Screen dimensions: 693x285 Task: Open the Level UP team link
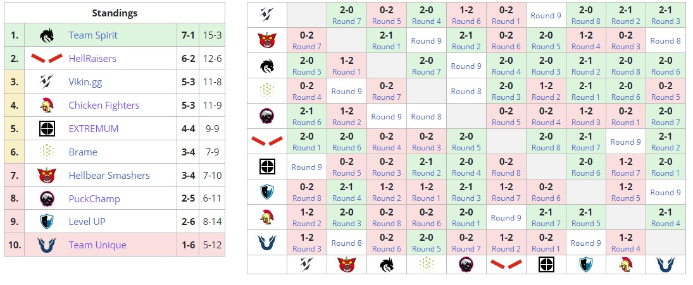pyautogui.click(x=87, y=222)
